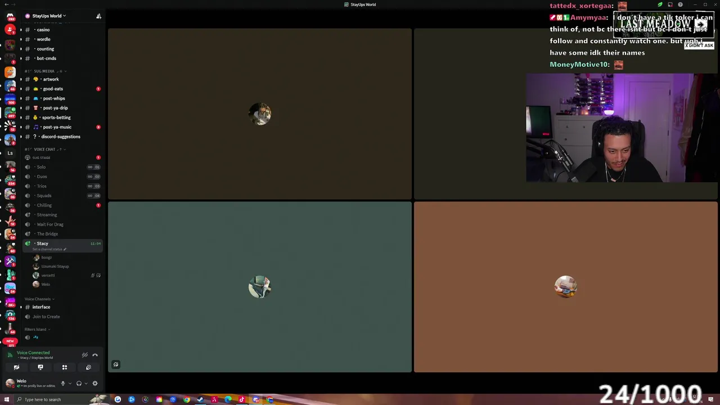
Task: Click the avatar tile in top-left call cell
Action: [x=260, y=114]
